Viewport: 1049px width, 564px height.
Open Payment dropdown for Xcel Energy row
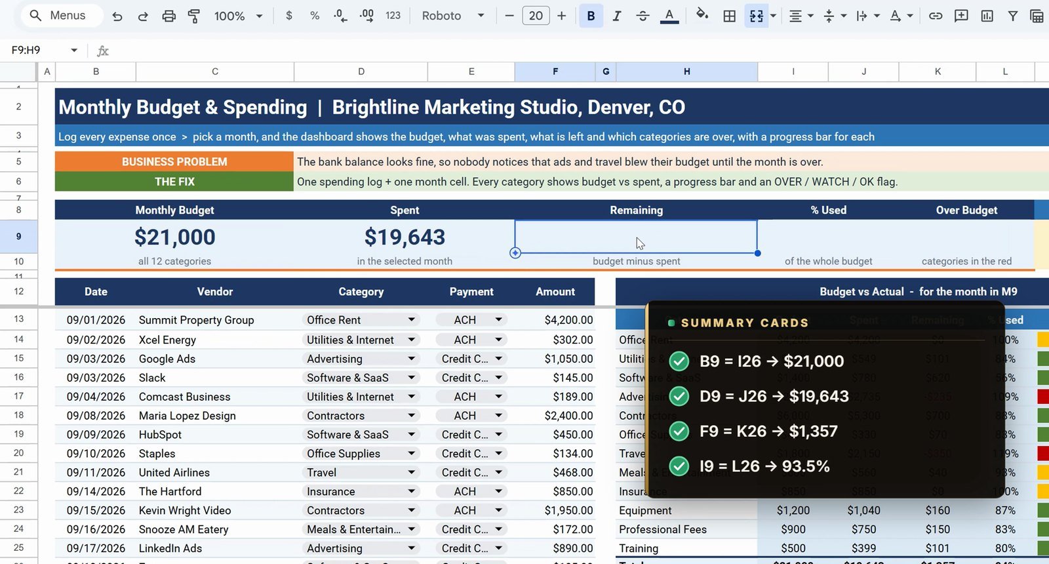click(498, 340)
